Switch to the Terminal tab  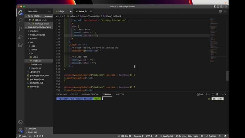pyautogui.click(x=107, y=94)
